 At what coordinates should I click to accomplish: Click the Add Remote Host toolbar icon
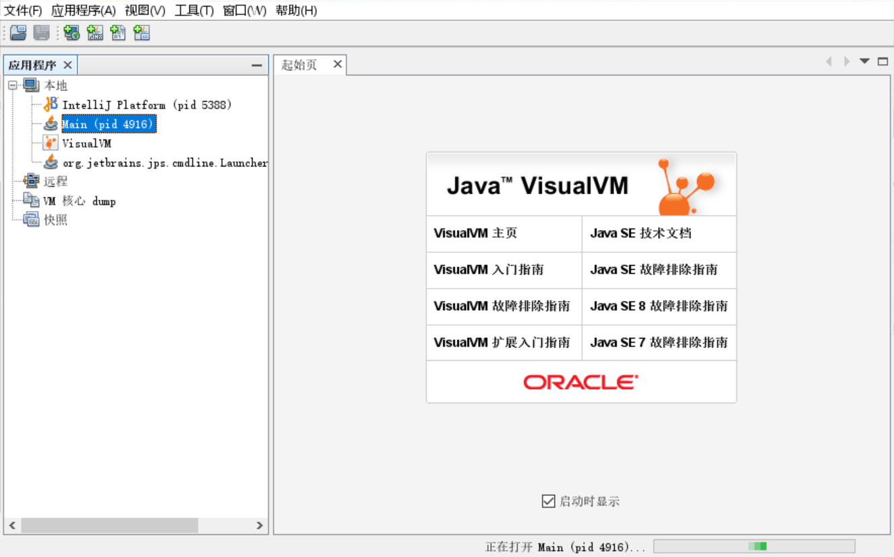pos(71,32)
